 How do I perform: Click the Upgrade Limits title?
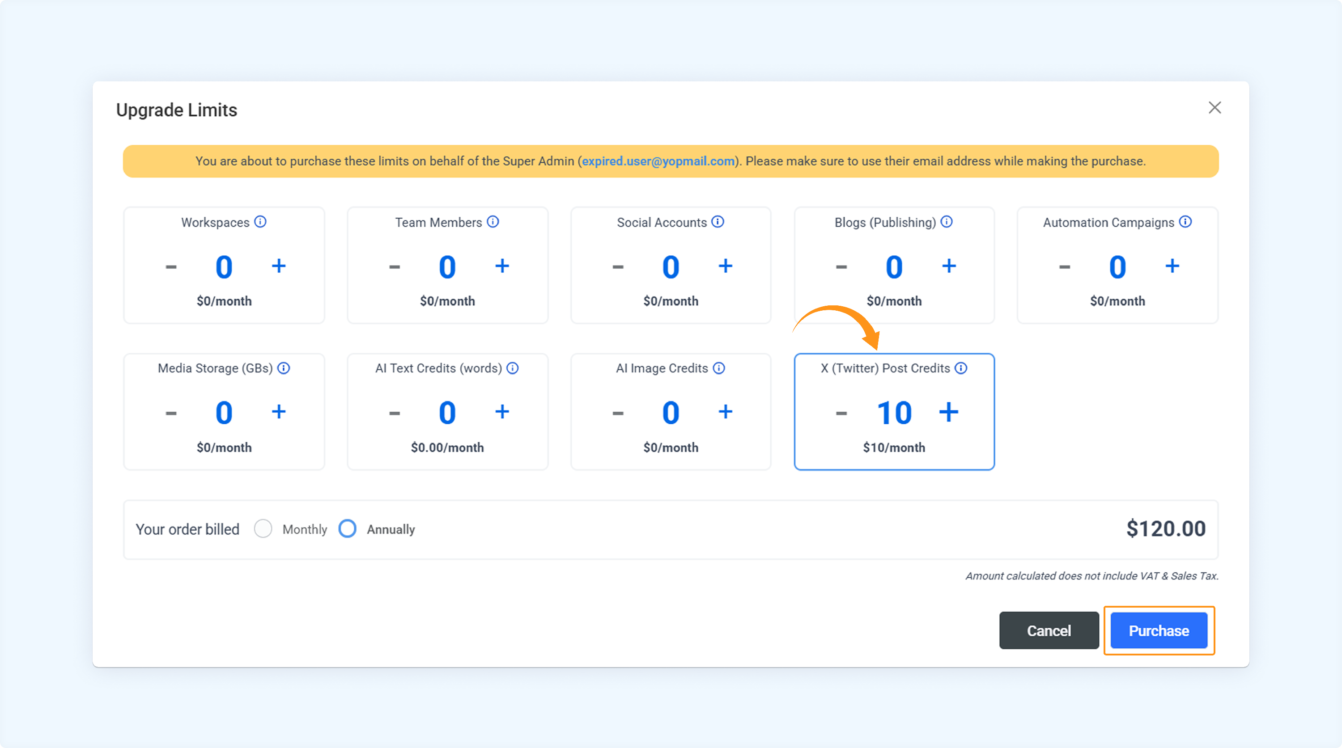pos(177,110)
